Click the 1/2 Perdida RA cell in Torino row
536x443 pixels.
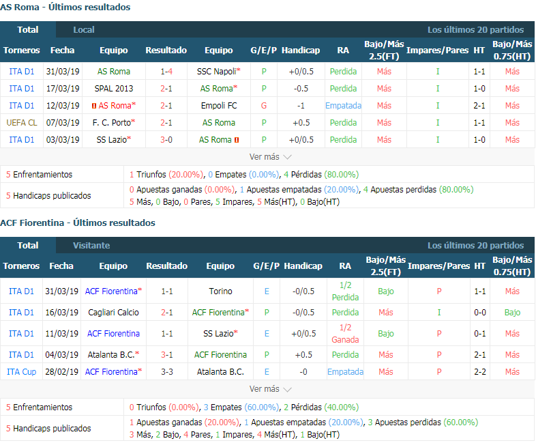pyautogui.click(x=345, y=291)
